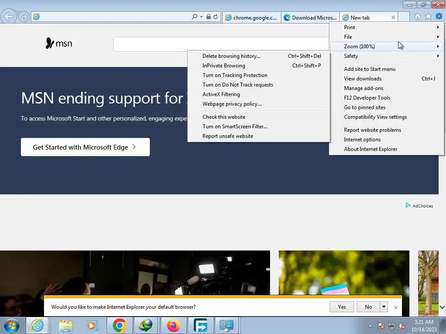Screen dimensions: 446x334
Task: Click the muted volume tray icon
Action: [x=402, y=326]
